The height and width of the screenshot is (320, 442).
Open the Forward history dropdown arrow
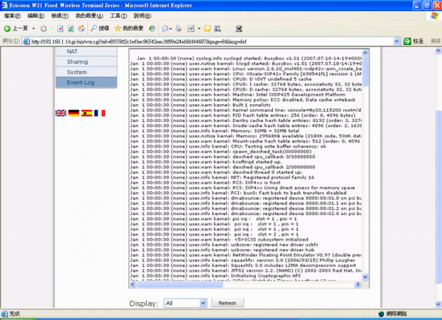click(x=52, y=28)
